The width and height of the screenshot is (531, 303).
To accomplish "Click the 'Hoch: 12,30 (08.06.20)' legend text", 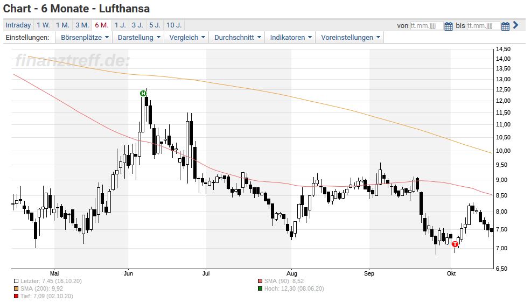I will 294,289.
